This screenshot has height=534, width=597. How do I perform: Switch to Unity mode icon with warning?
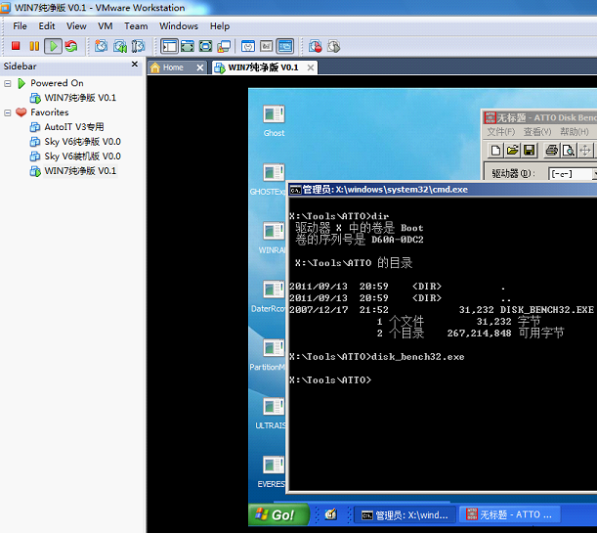coord(224,46)
